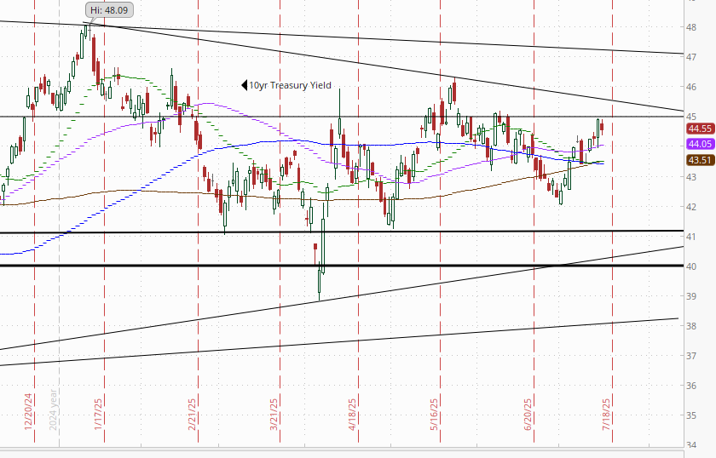Click the 47 price axis label

[x=691, y=57]
